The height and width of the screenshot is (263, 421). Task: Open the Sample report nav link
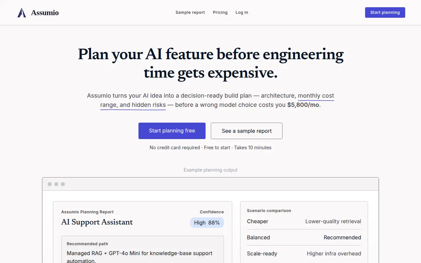(x=190, y=12)
